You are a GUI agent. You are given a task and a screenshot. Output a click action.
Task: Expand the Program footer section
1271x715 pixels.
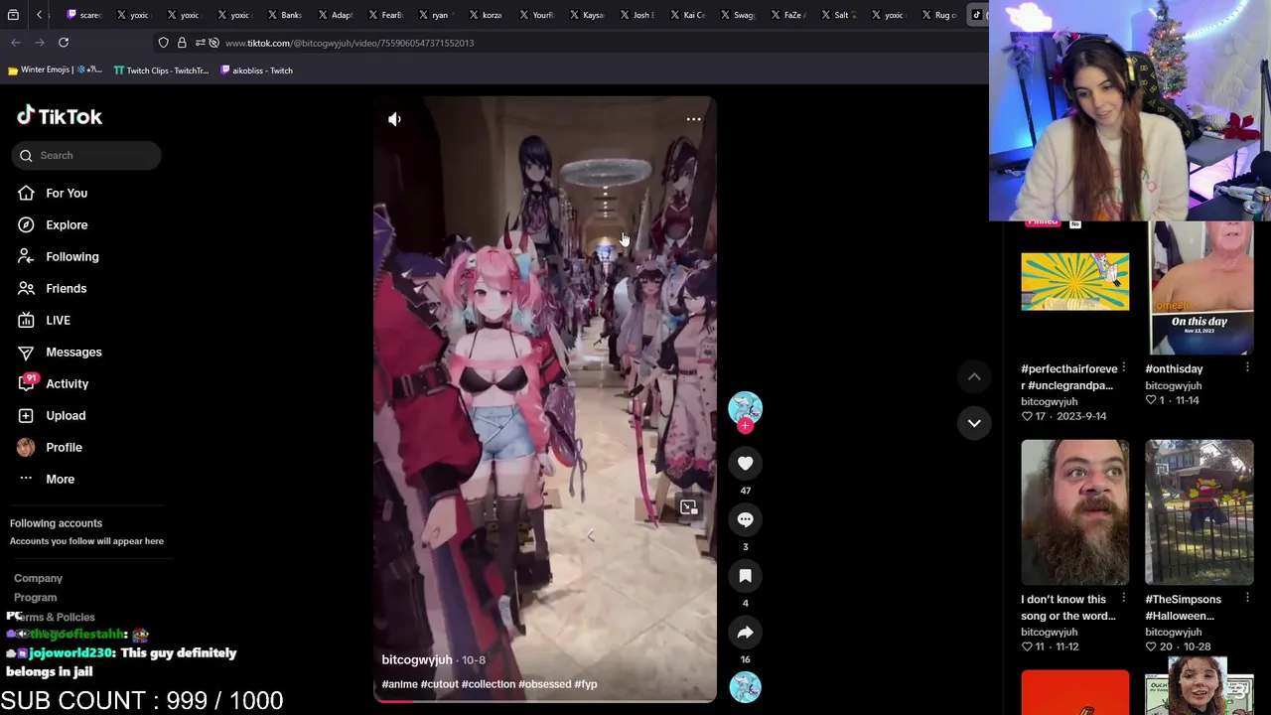(x=35, y=597)
